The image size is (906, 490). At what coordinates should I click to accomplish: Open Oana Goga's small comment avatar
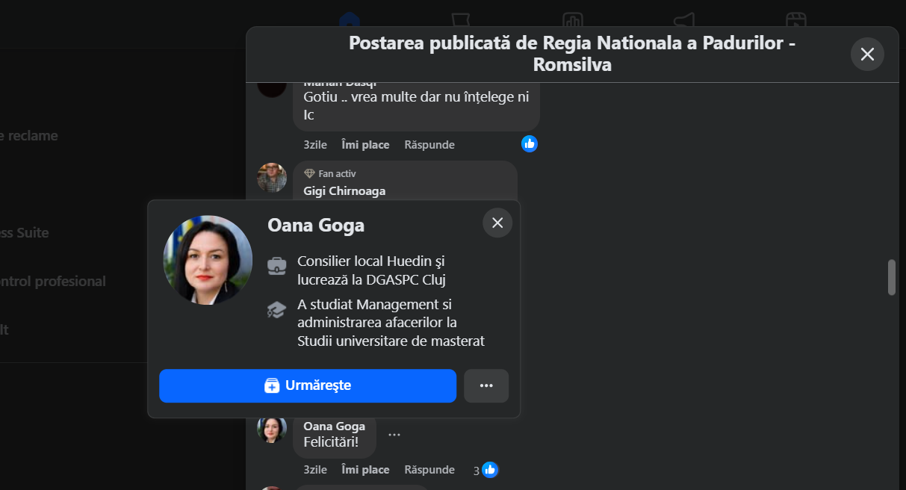click(x=272, y=429)
